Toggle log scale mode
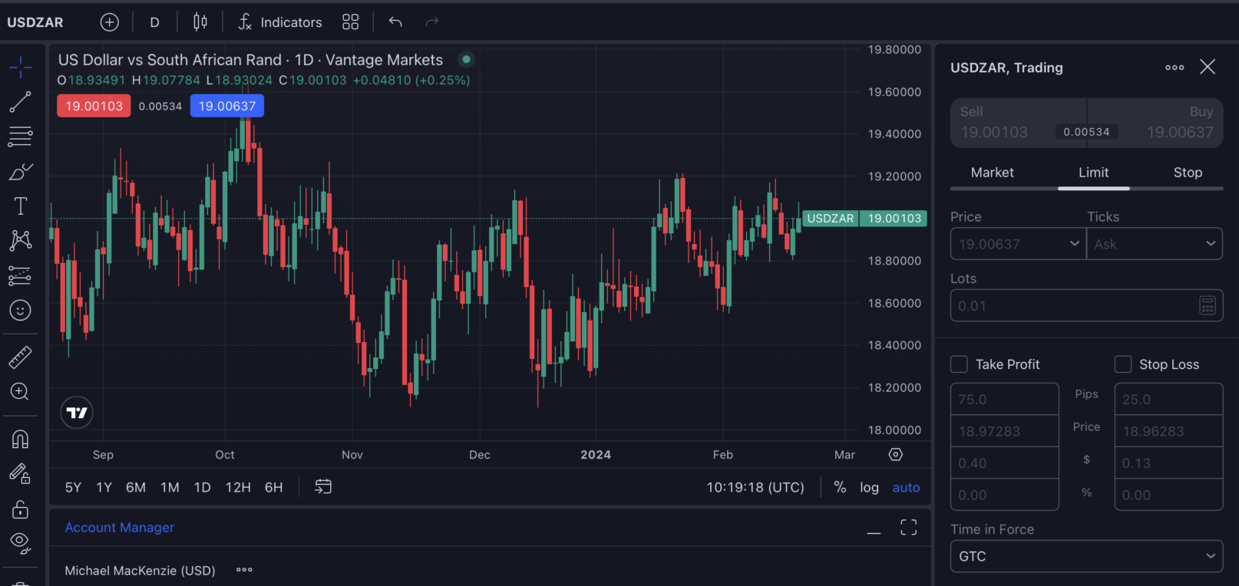This screenshot has width=1239, height=586. click(x=869, y=487)
